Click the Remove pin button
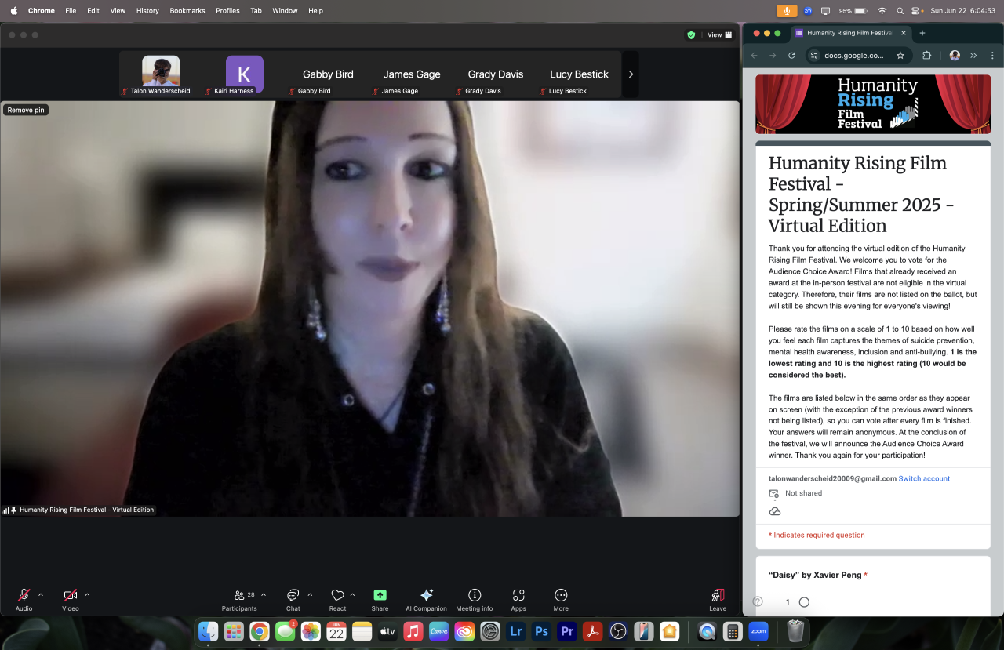This screenshot has height=650, width=1004. pos(26,110)
